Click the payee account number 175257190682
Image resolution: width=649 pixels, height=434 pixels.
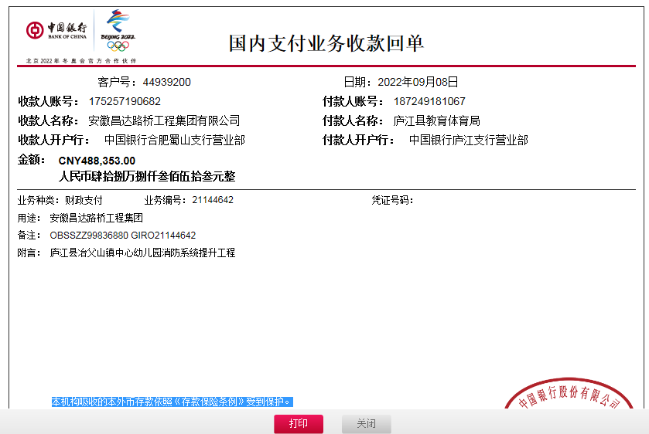(125, 101)
